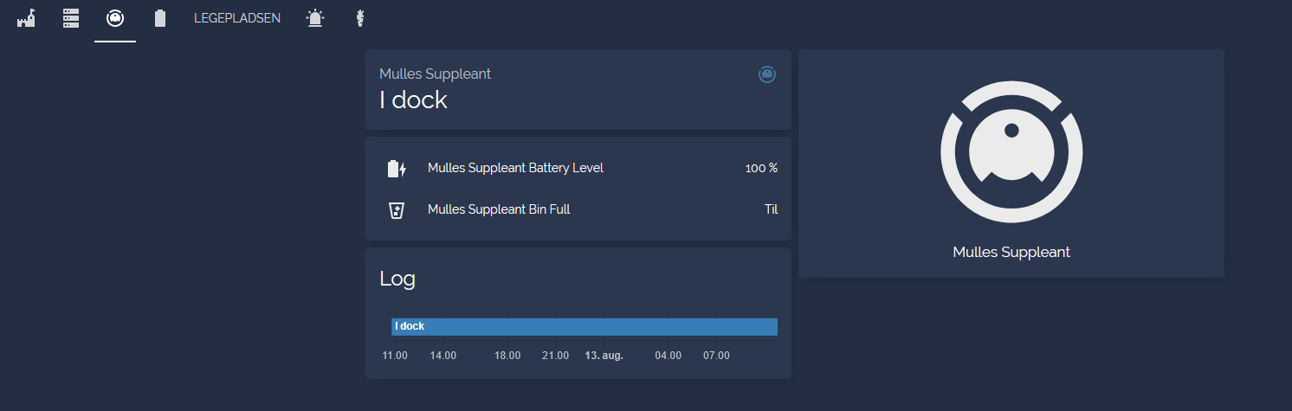The width and height of the screenshot is (1292, 411).
Task: Open Mulles Suppleant Battery Level details
Action: tap(515, 168)
